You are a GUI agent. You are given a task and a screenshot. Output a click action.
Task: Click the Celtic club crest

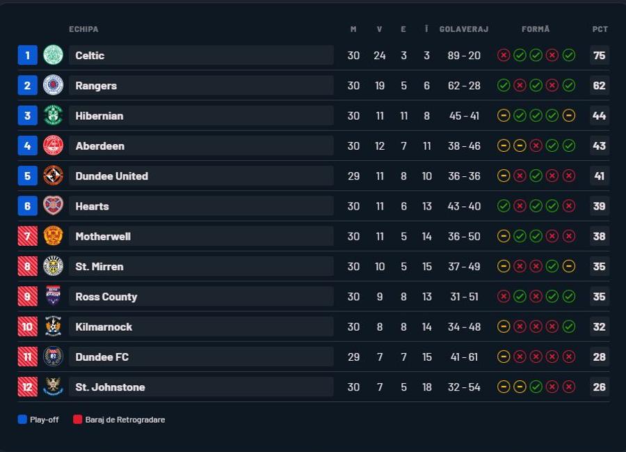click(x=53, y=55)
